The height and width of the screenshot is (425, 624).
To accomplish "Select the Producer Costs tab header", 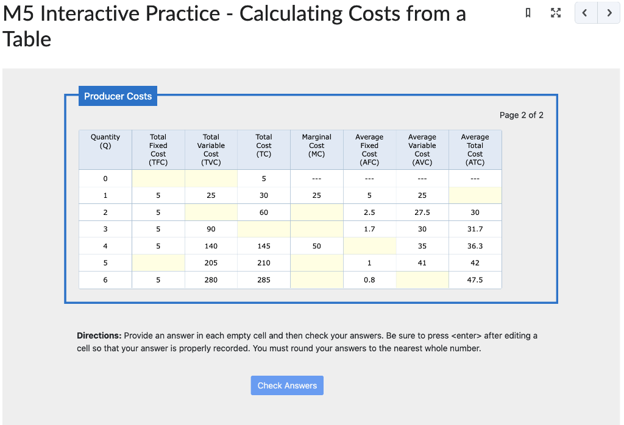I will coord(118,96).
